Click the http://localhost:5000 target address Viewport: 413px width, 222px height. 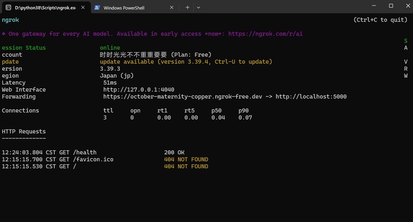pyautogui.click(x=311, y=97)
